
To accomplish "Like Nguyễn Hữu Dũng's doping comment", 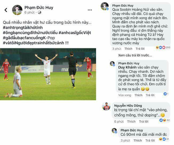I will [x=131, y=122].
